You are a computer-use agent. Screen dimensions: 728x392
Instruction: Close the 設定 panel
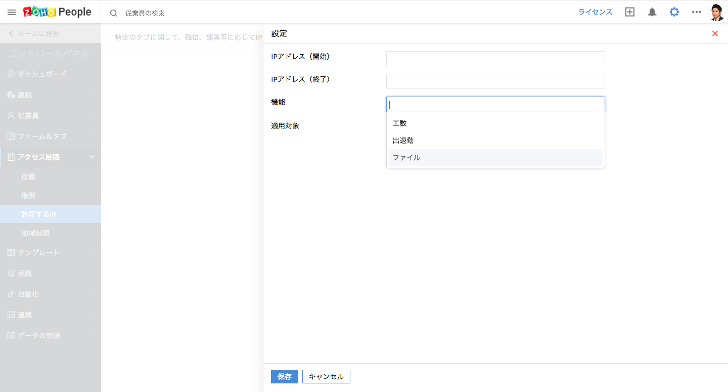pyautogui.click(x=715, y=33)
